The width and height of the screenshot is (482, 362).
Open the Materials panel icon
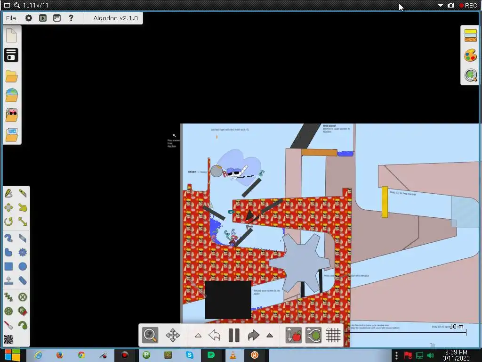471,35
